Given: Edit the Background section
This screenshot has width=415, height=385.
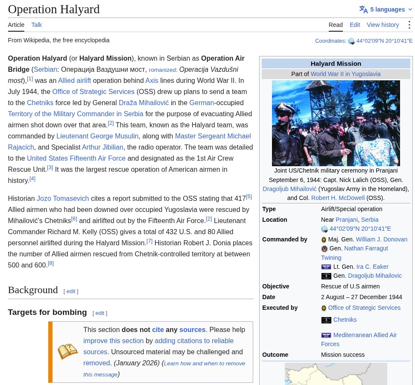Looking at the screenshot, I should pyautogui.click(x=71, y=291).
